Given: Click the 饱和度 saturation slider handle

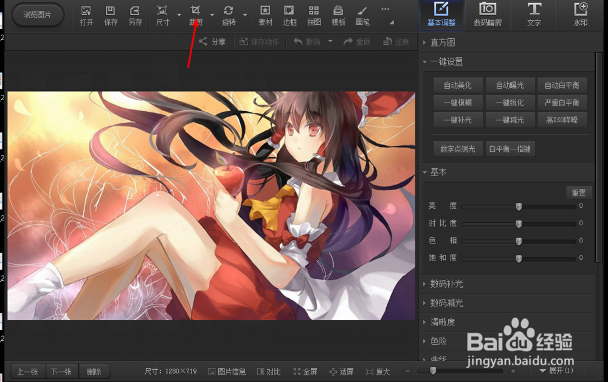Looking at the screenshot, I should (x=519, y=259).
